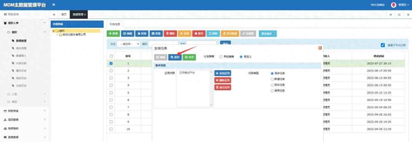Click the tab scroll-left double arrow
This screenshot has width=412, height=142.
(x=54, y=15)
